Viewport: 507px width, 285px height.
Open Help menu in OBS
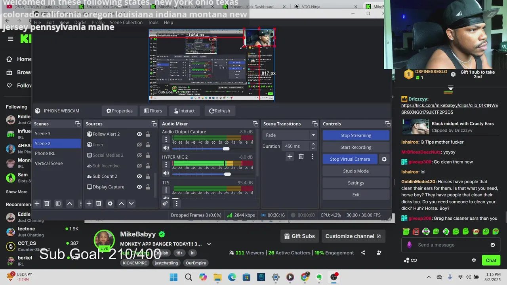coord(168,23)
